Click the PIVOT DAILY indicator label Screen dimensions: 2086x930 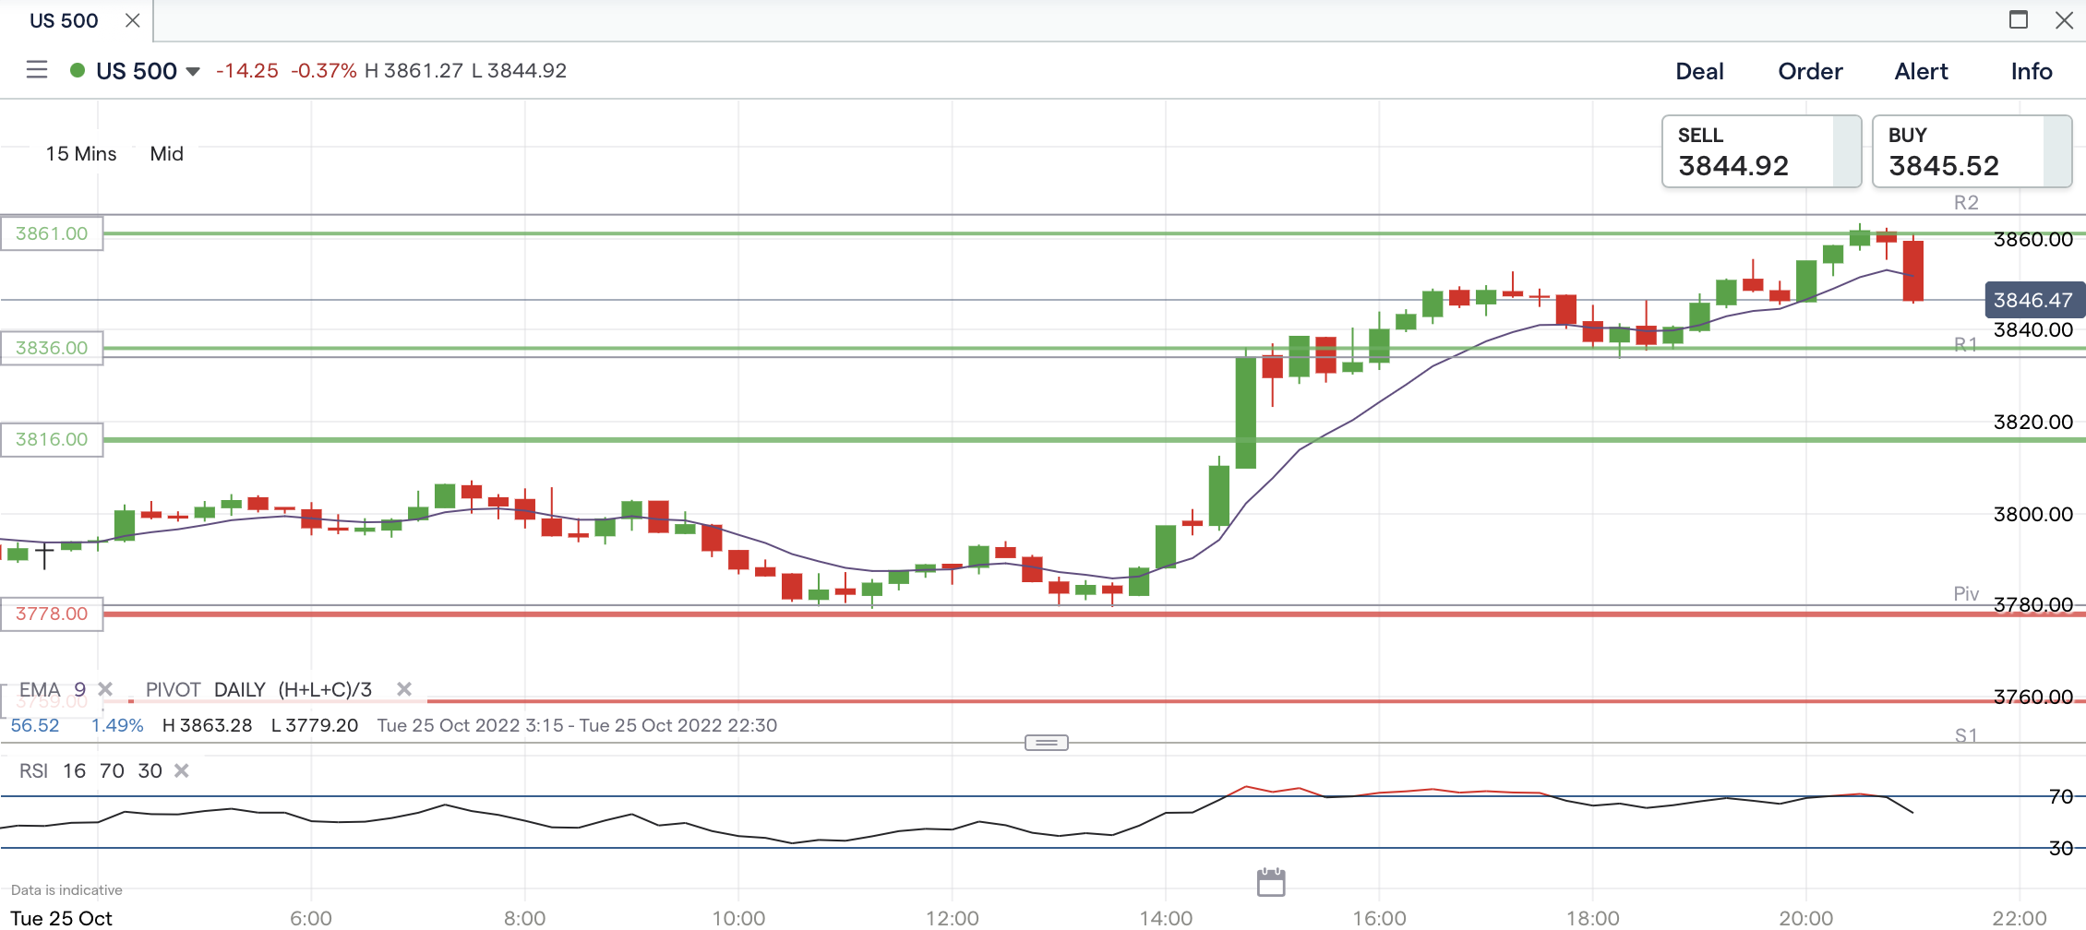point(258,689)
